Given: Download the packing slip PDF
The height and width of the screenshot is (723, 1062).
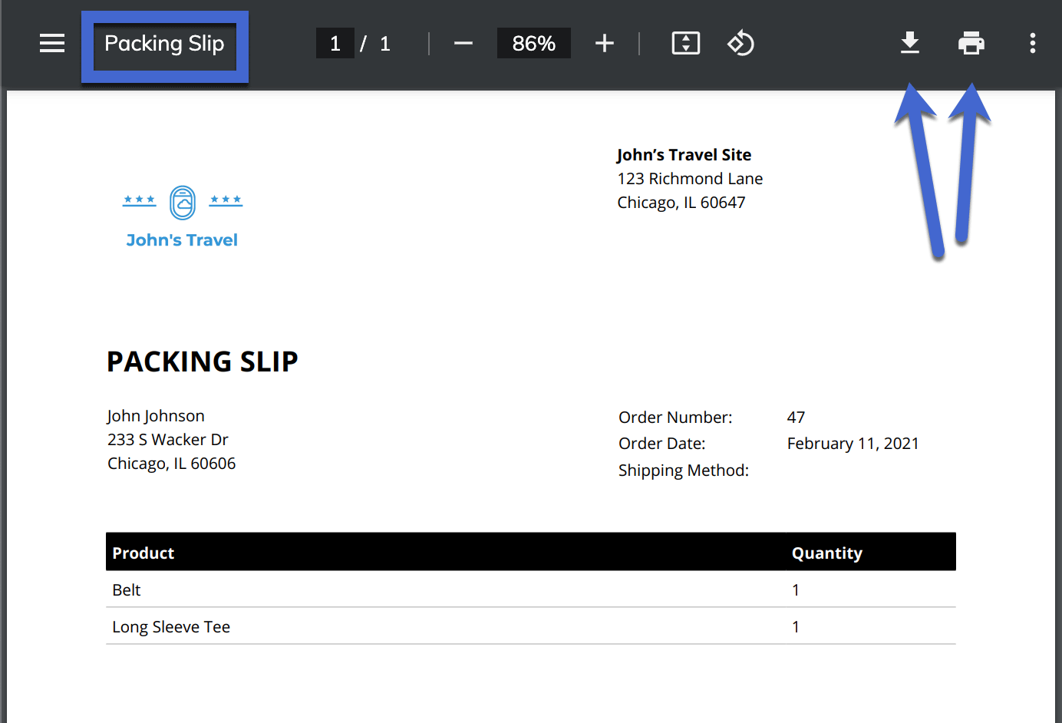Looking at the screenshot, I should [x=910, y=43].
